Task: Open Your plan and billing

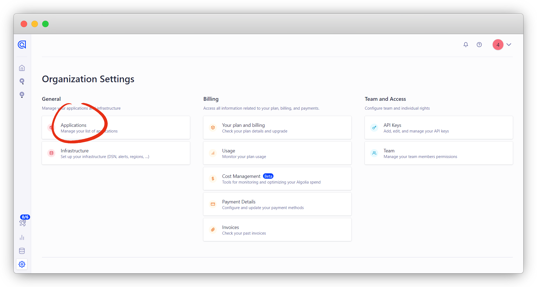Action: point(277,127)
